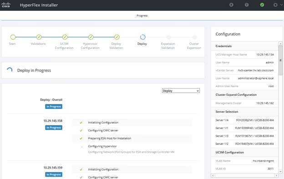Click the Deploy Validation step icon
The image size is (284, 179).
point(117,37)
